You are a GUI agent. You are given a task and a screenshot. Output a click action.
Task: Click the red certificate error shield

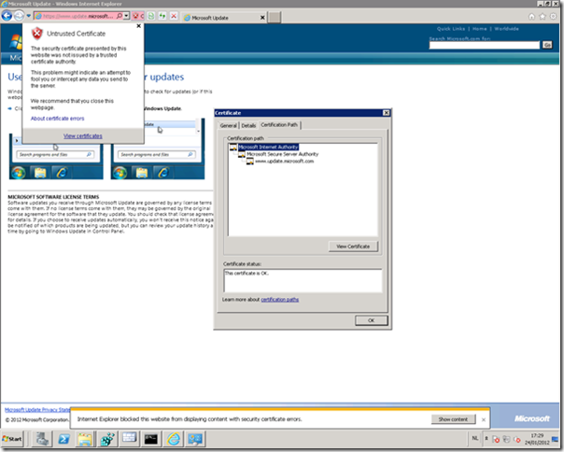pos(136,16)
